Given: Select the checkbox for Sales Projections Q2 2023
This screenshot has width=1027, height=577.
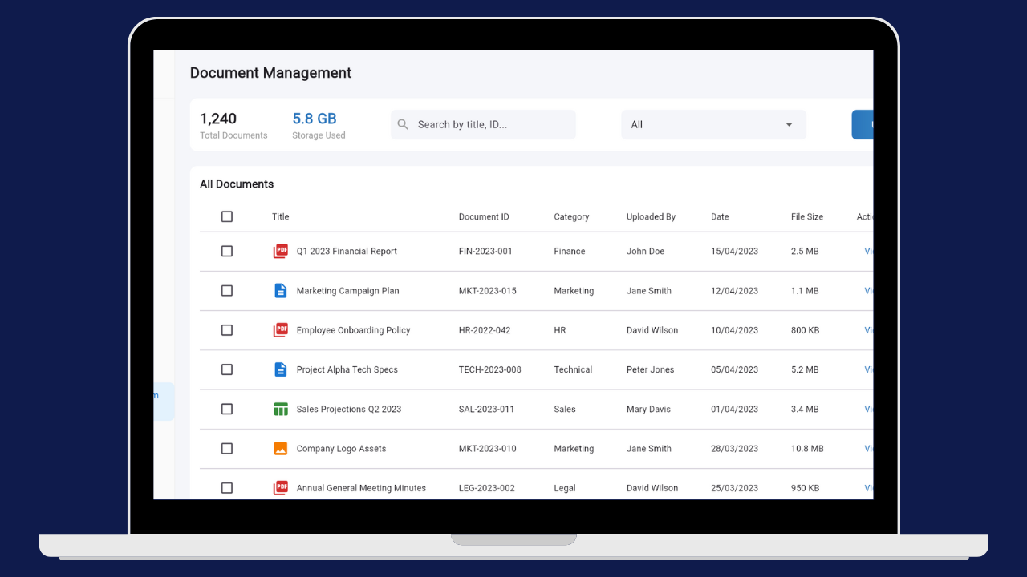Looking at the screenshot, I should tap(227, 409).
